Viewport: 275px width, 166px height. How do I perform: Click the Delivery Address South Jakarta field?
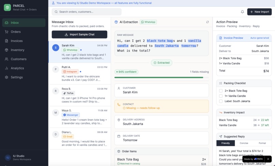tap(161, 122)
